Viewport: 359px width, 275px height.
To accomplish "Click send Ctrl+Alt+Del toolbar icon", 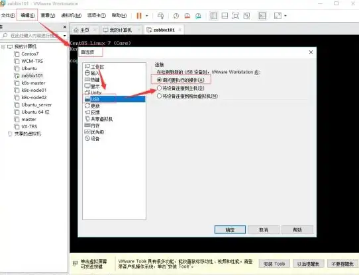I will pyautogui.click(x=160, y=16).
